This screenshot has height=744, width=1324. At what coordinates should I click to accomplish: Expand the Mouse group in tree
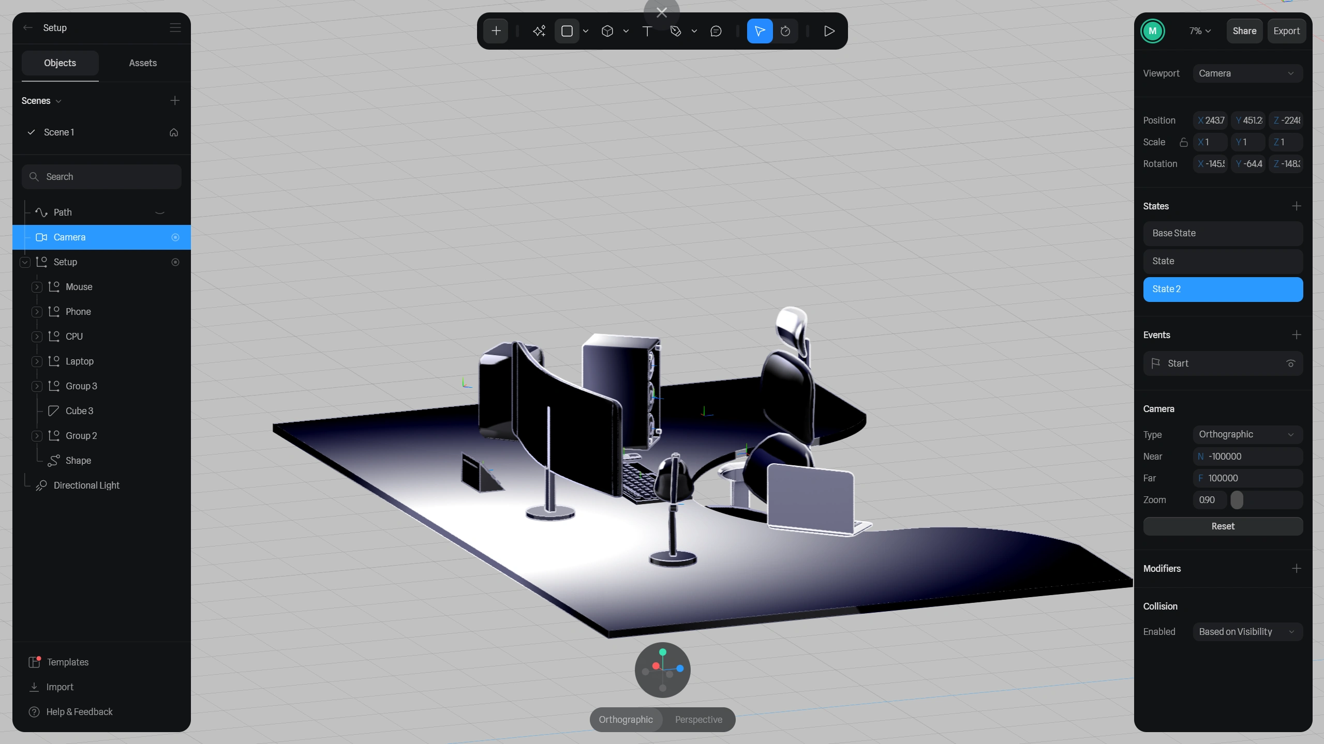click(x=37, y=287)
